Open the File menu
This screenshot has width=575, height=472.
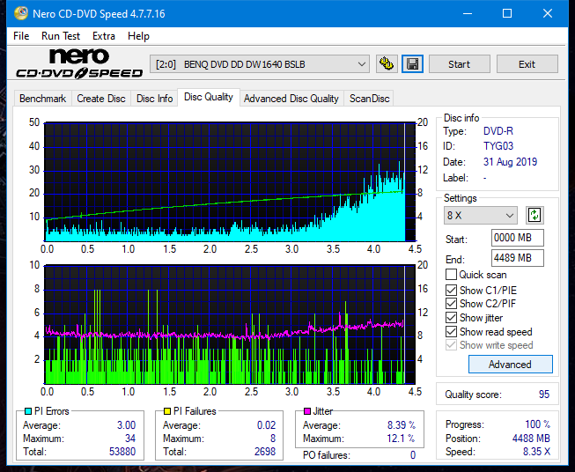[21, 36]
